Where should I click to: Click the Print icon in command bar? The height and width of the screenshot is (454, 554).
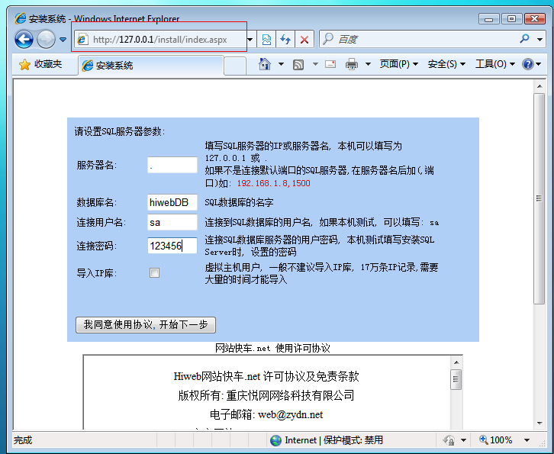pos(352,64)
